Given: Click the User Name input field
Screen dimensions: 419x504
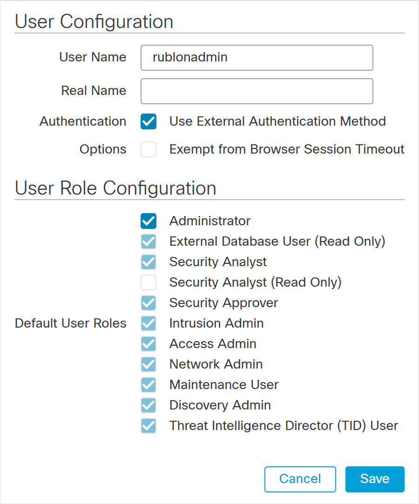Looking at the screenshot, I should click(x=257, y=58).
